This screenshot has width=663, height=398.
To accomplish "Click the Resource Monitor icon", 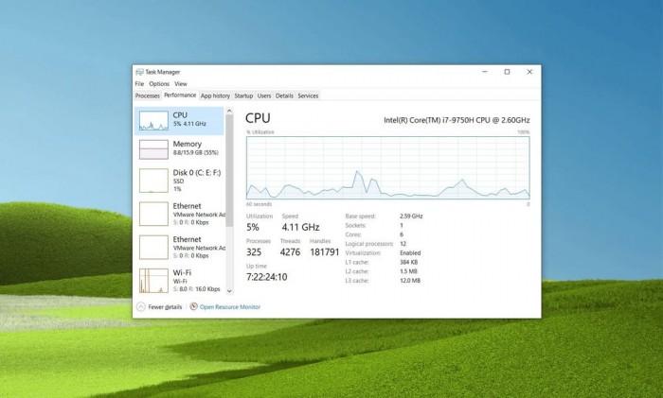I will [x=193, y=306].
